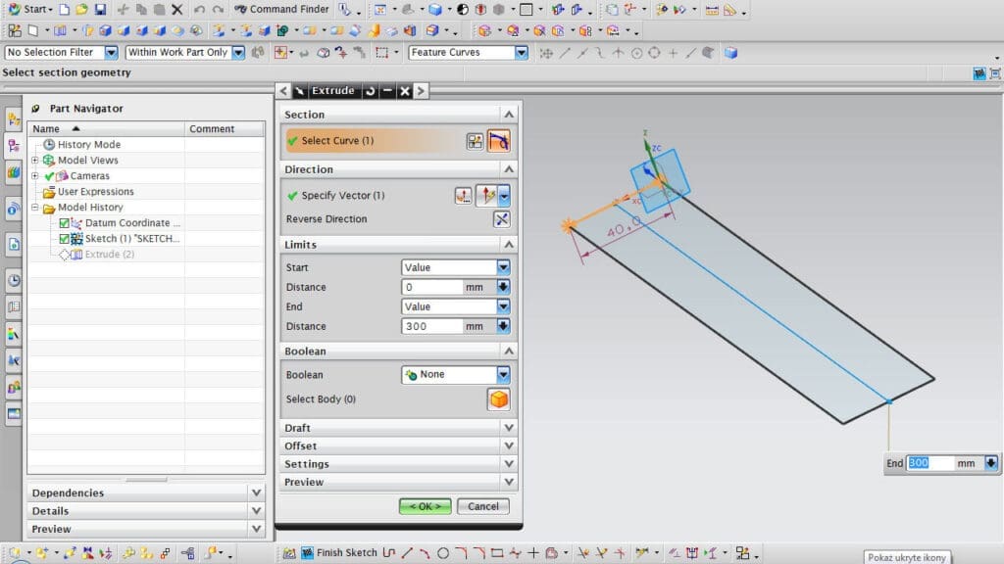Viewport: 1004px width, 564px height.
Task: Click the Reverse Direction icon
Action: (x=501, y=219)
